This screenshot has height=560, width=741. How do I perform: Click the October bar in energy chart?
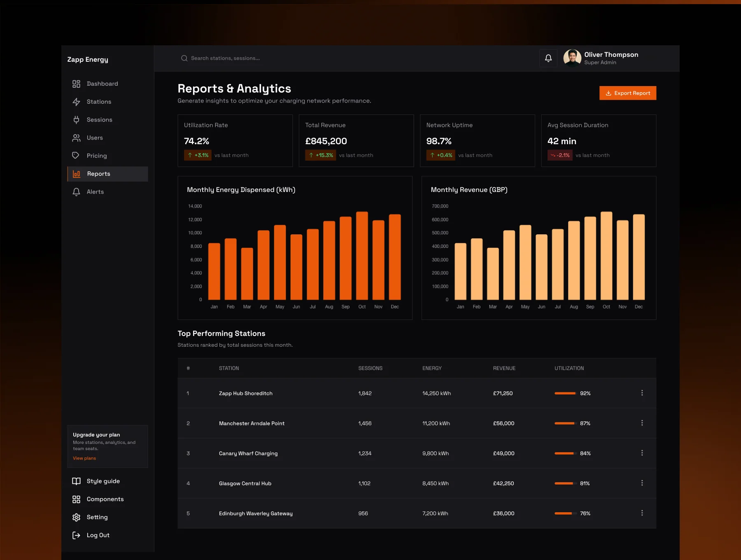tap(362, 256)
